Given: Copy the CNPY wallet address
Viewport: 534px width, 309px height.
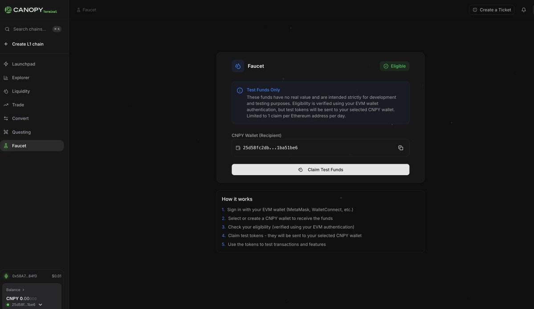Looking at the screenshot, I should pos(400,148).
